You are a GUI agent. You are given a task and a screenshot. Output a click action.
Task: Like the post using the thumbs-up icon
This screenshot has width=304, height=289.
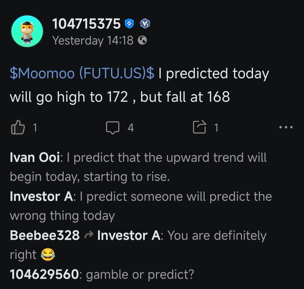click(19, 127)
